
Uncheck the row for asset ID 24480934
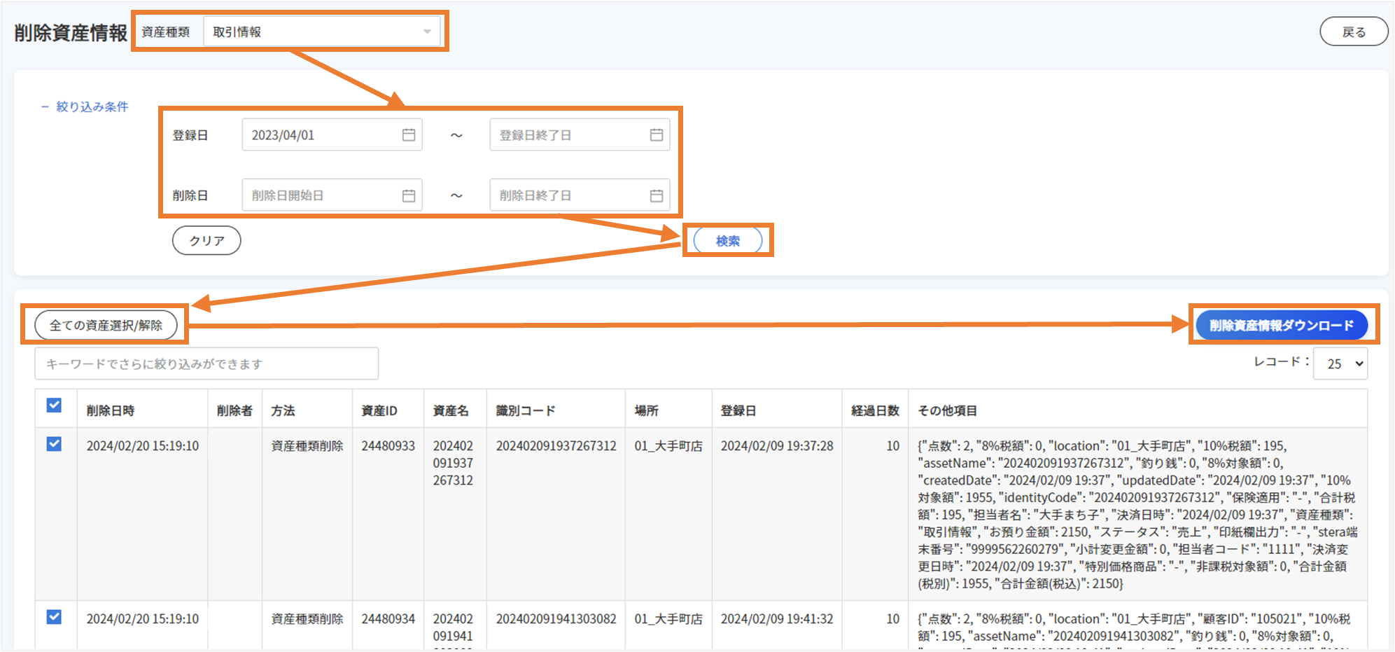pyautogui.click(x=54, y=617)
